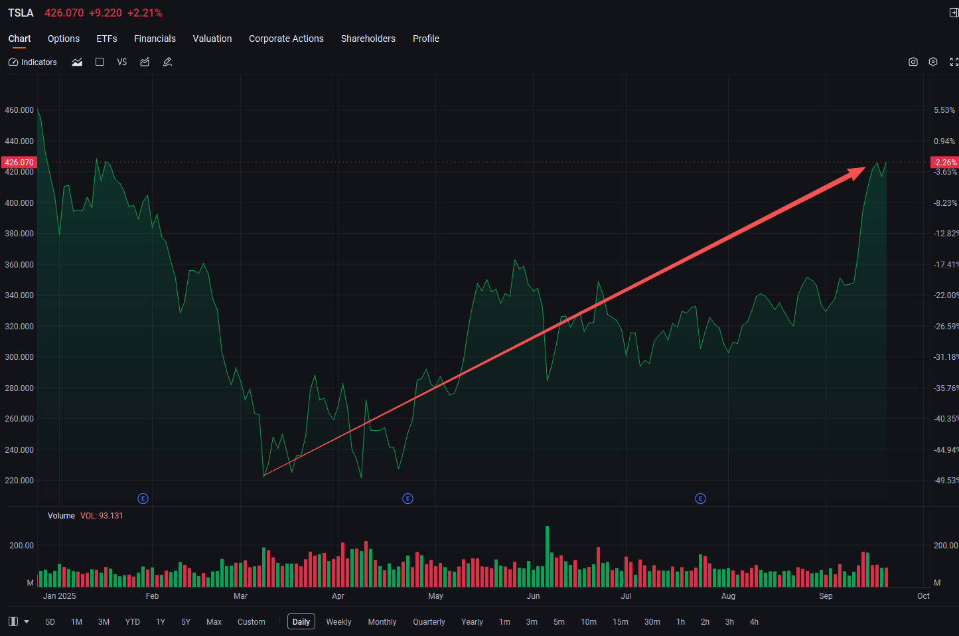Select the Max time range
Image resolution: width=959 pixels, height=636 pixels.
coord(214,622)
